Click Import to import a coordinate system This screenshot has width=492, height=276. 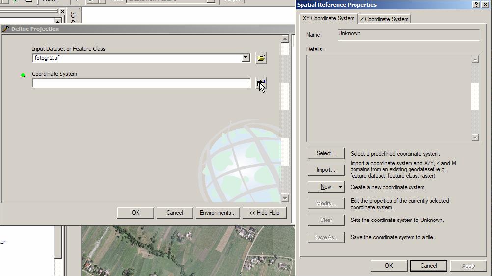pos(326,170)
